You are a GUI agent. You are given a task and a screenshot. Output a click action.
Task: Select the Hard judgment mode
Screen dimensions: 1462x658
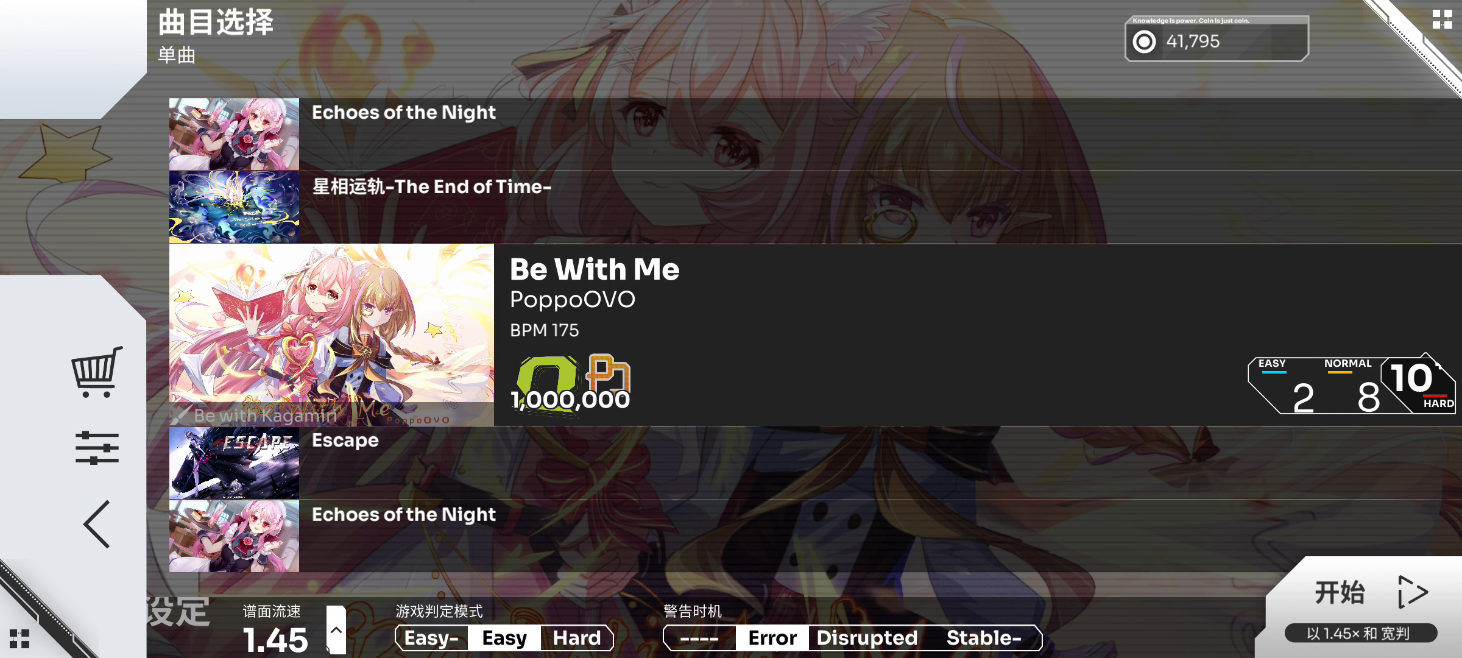(x=576, y=638)
